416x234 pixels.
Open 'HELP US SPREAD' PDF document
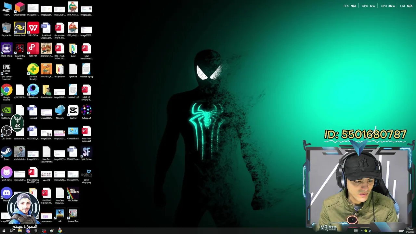[x=86, y=93]
